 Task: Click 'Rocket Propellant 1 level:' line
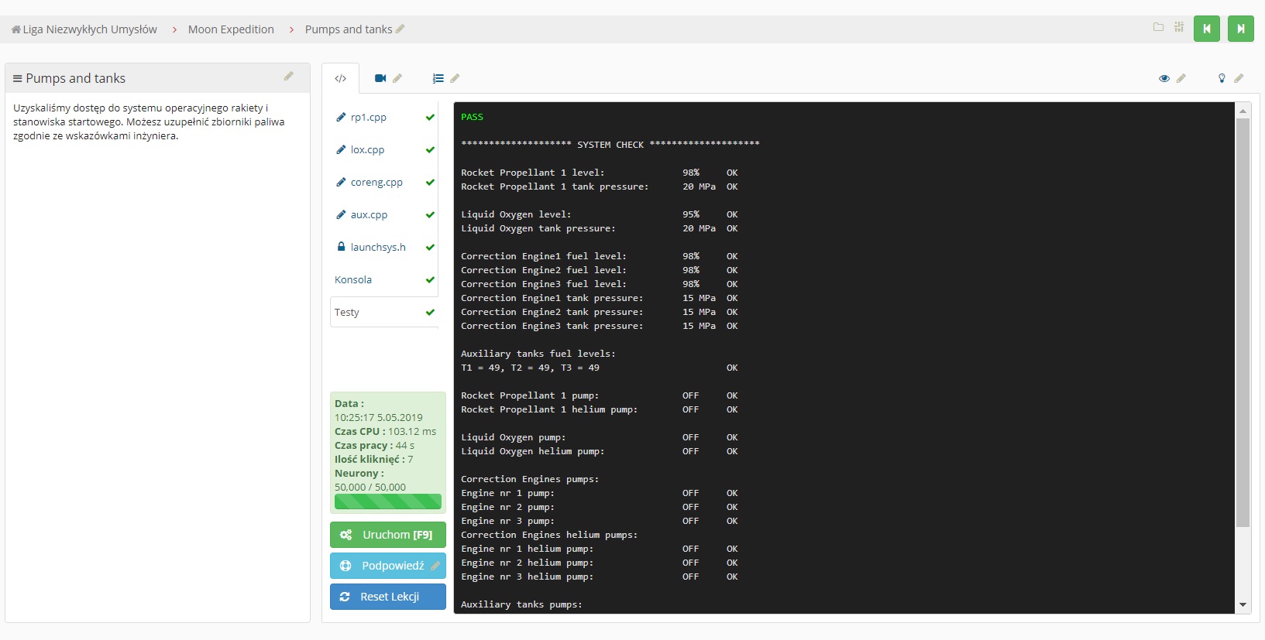(532, 173)
